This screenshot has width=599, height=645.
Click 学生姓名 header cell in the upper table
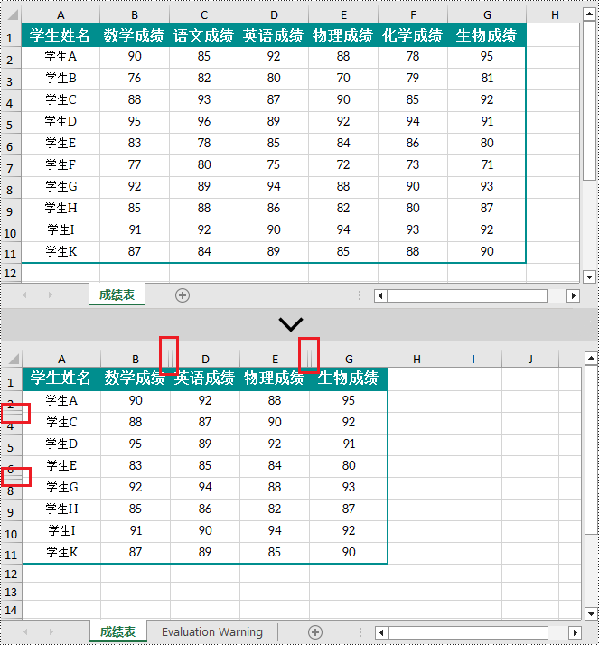pos(61,35)
